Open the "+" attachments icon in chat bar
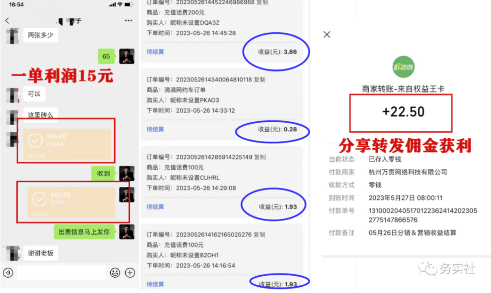491x293 pixels. [x=130, y=273]
